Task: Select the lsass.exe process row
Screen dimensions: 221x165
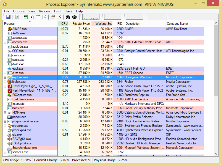Action: point(103,108)
